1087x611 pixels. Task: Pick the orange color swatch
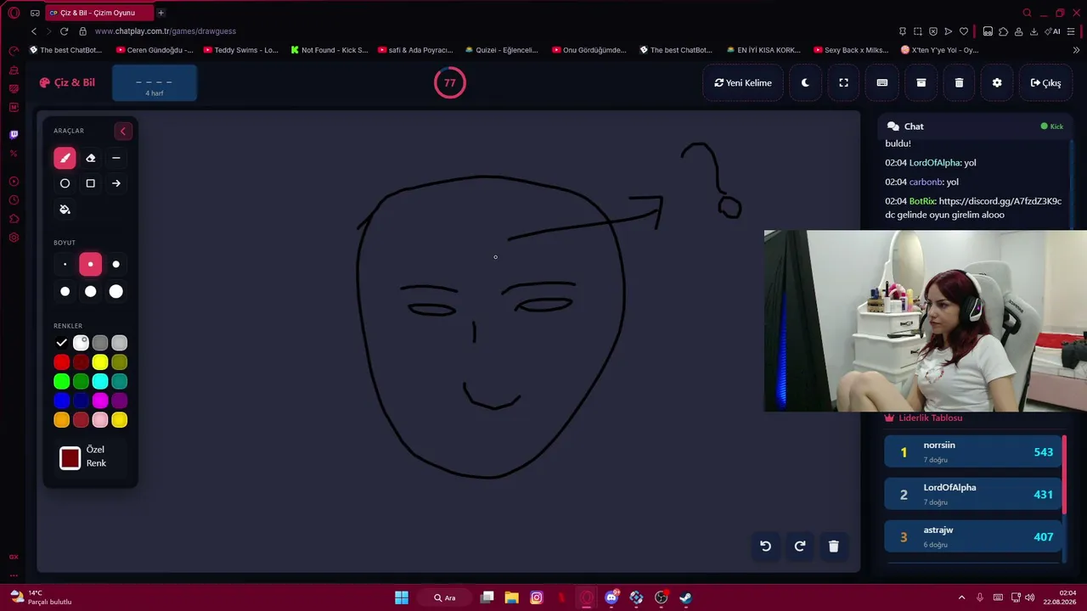[x=61, y=420]
